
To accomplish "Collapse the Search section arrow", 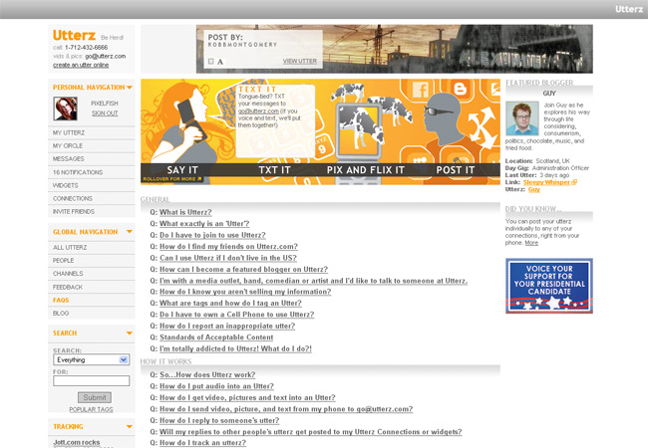I will click(x=130, y=334).
